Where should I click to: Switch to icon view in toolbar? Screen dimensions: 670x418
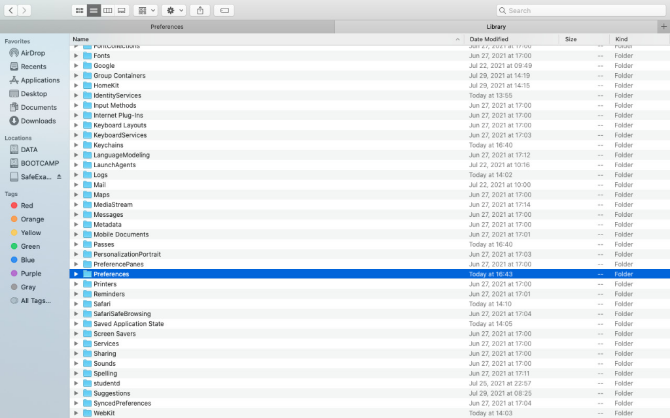point(79,10)
